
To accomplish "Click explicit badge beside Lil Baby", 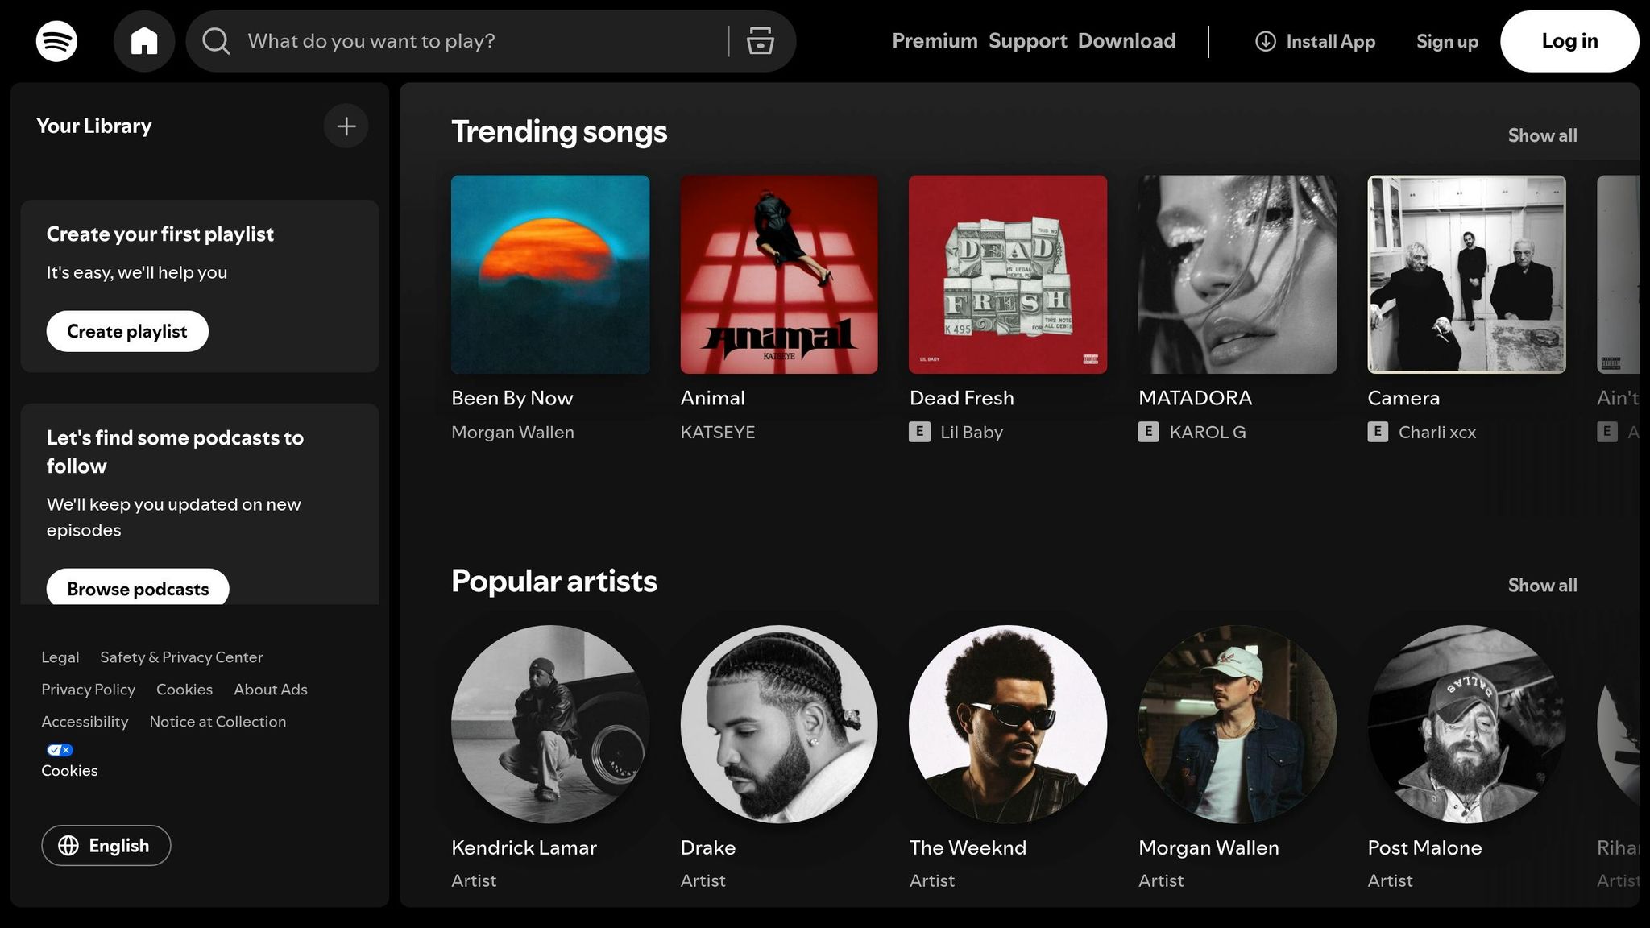I will [x=919, y=432].
